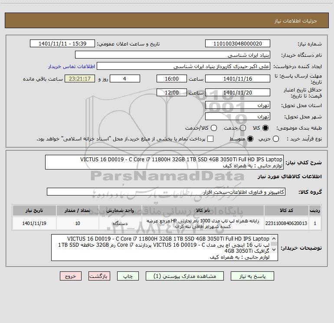
Task: Select the کالا radio button
Action: [x=265, y=128]
